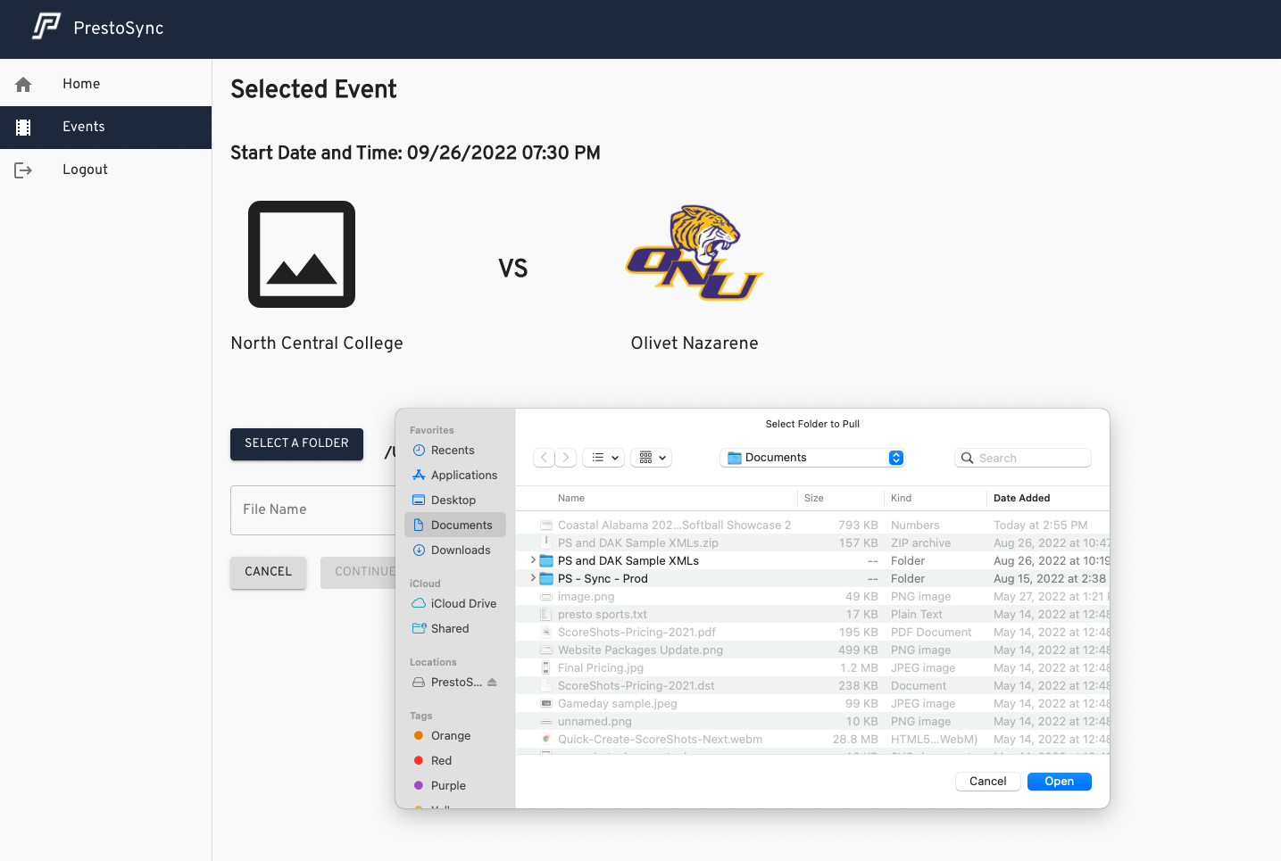The image size is (1281, 861).
Task: Click the CANCEL button on the page
Action: (268, 572)
